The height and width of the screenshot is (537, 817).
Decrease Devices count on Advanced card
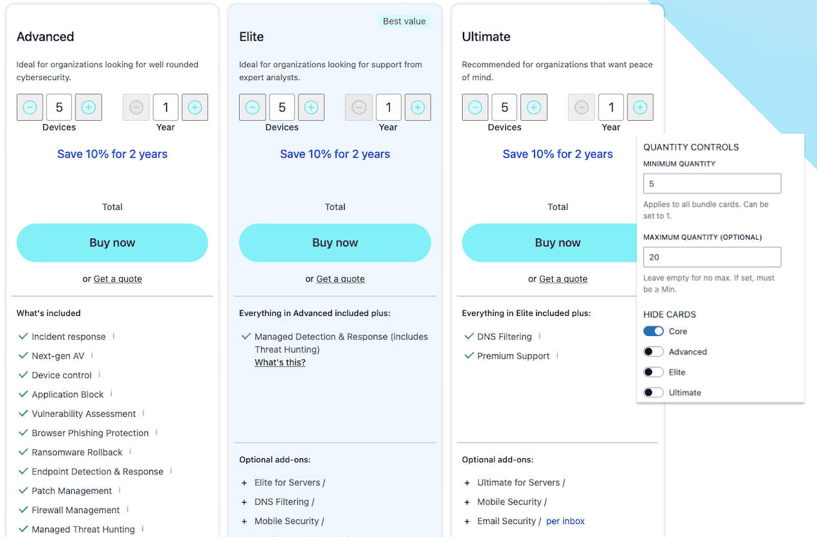pyautogui.click(x=30, y=107)
